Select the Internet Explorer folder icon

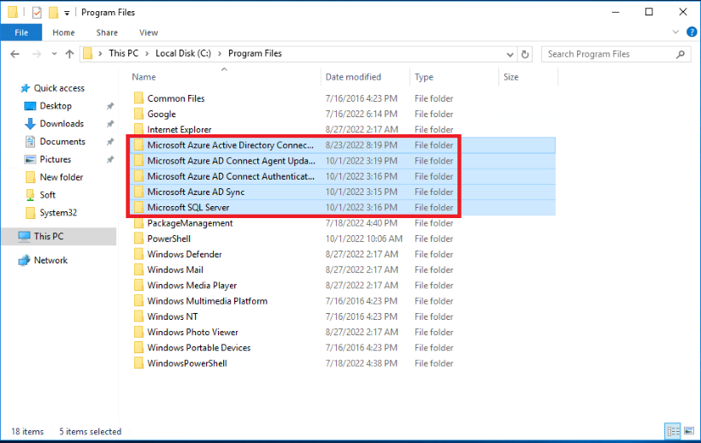click(139, 129)
